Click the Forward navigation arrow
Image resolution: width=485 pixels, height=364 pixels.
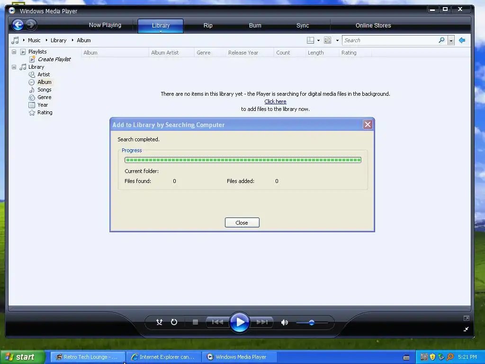[x=31, y=25]
